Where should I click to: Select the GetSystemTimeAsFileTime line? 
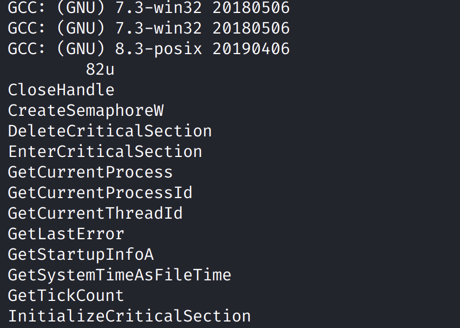click(x=120, y=275)
